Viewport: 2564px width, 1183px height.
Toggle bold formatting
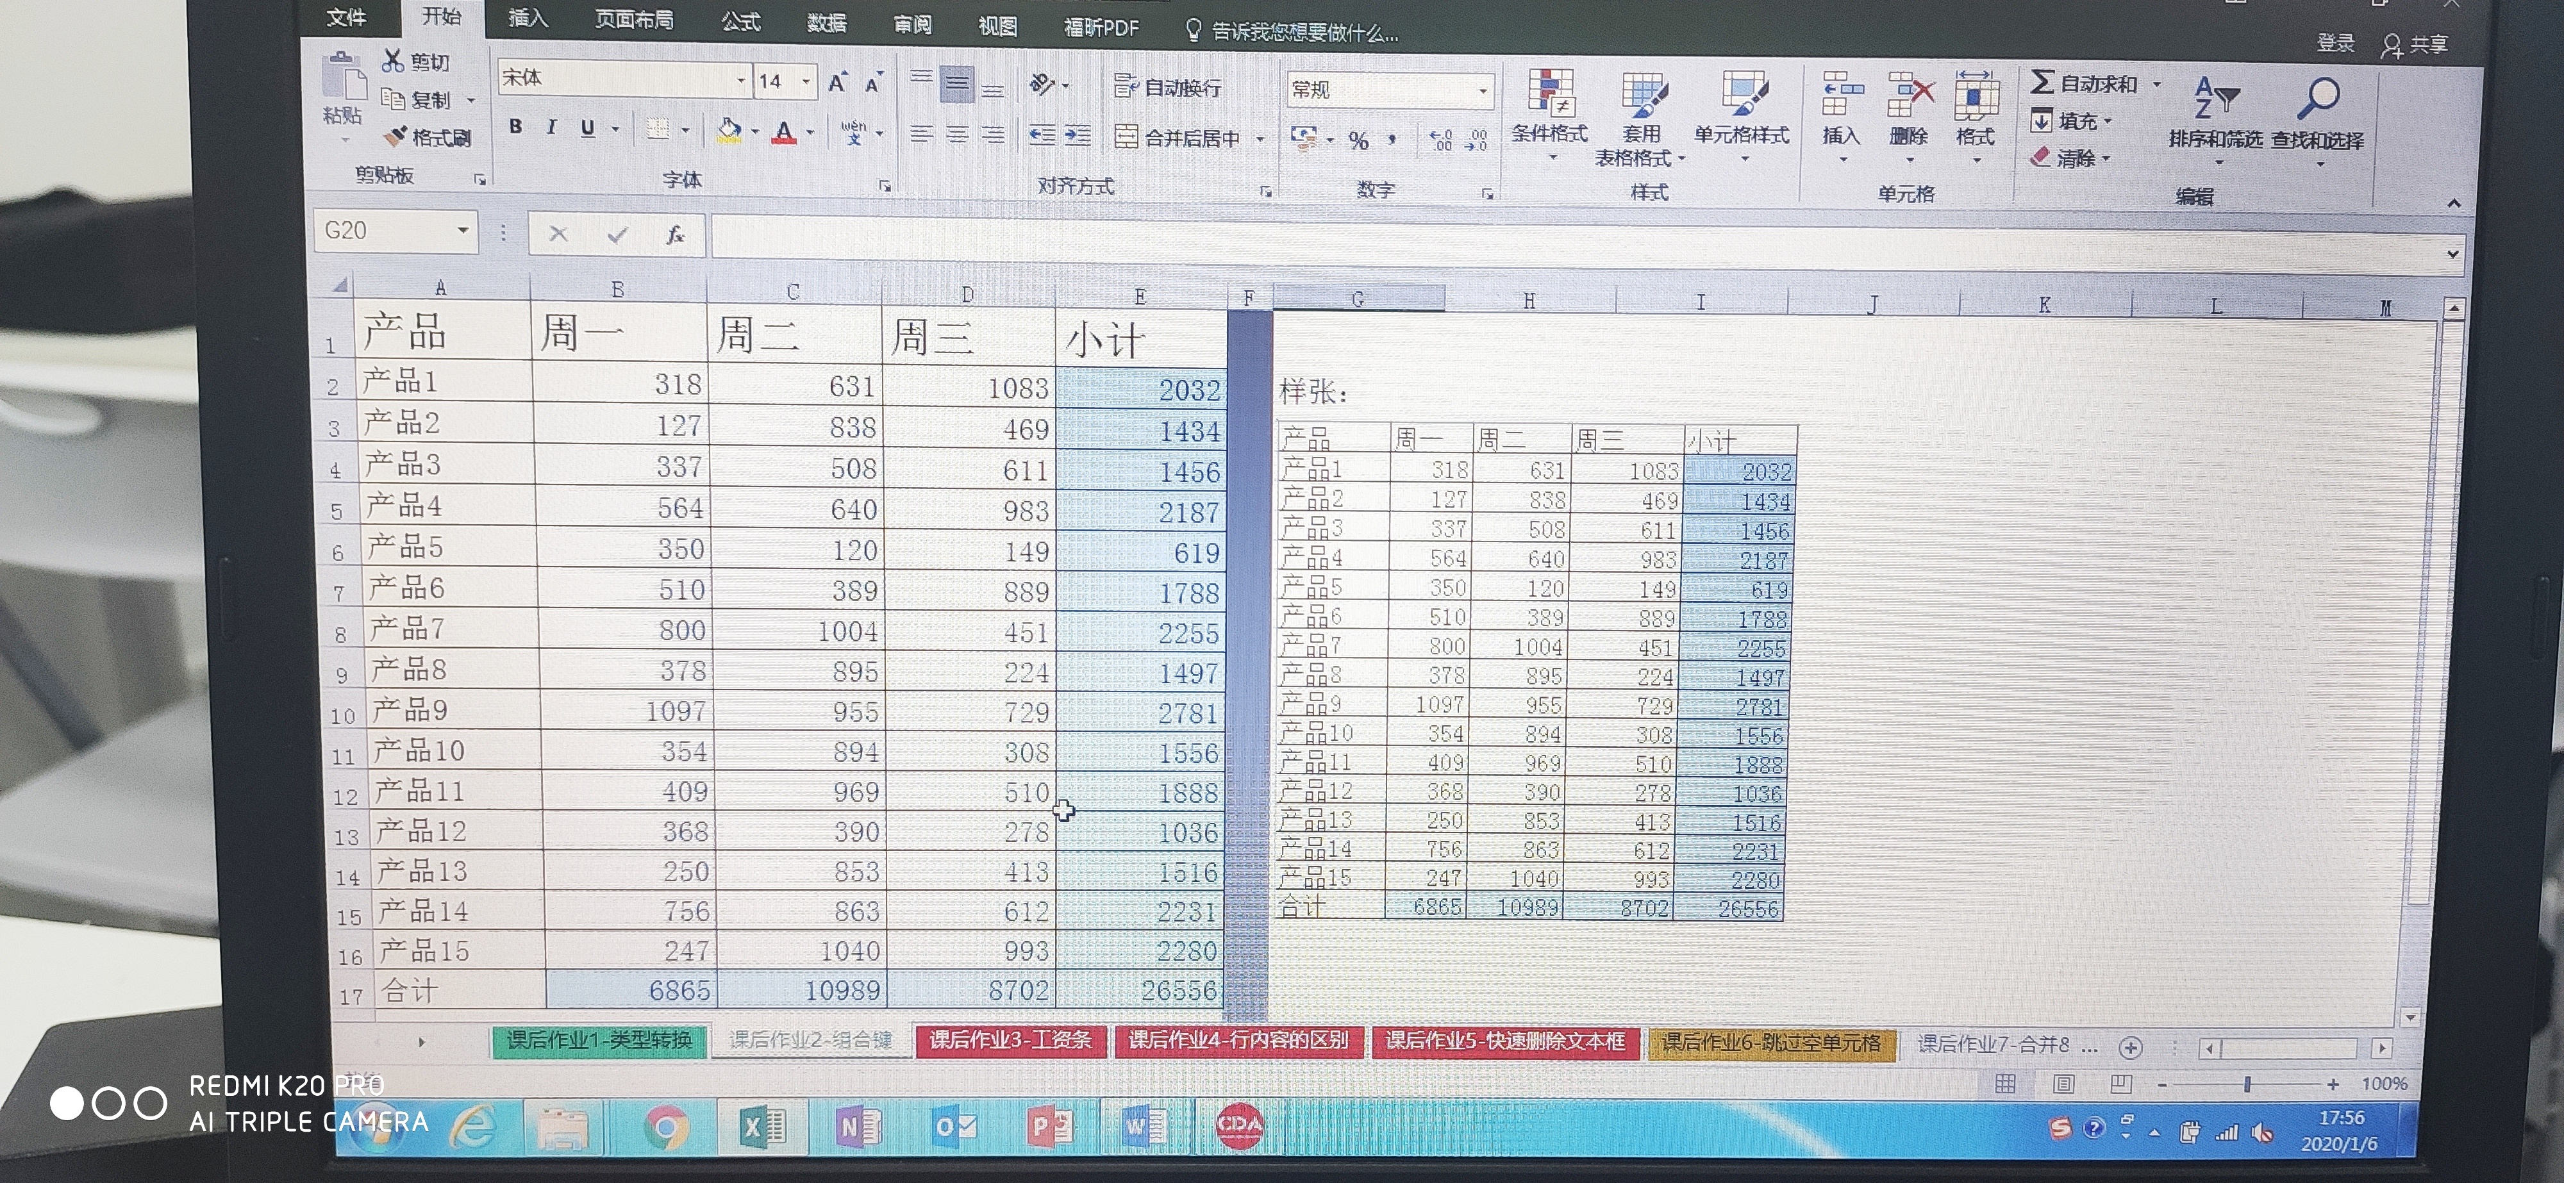click(515, 126)
